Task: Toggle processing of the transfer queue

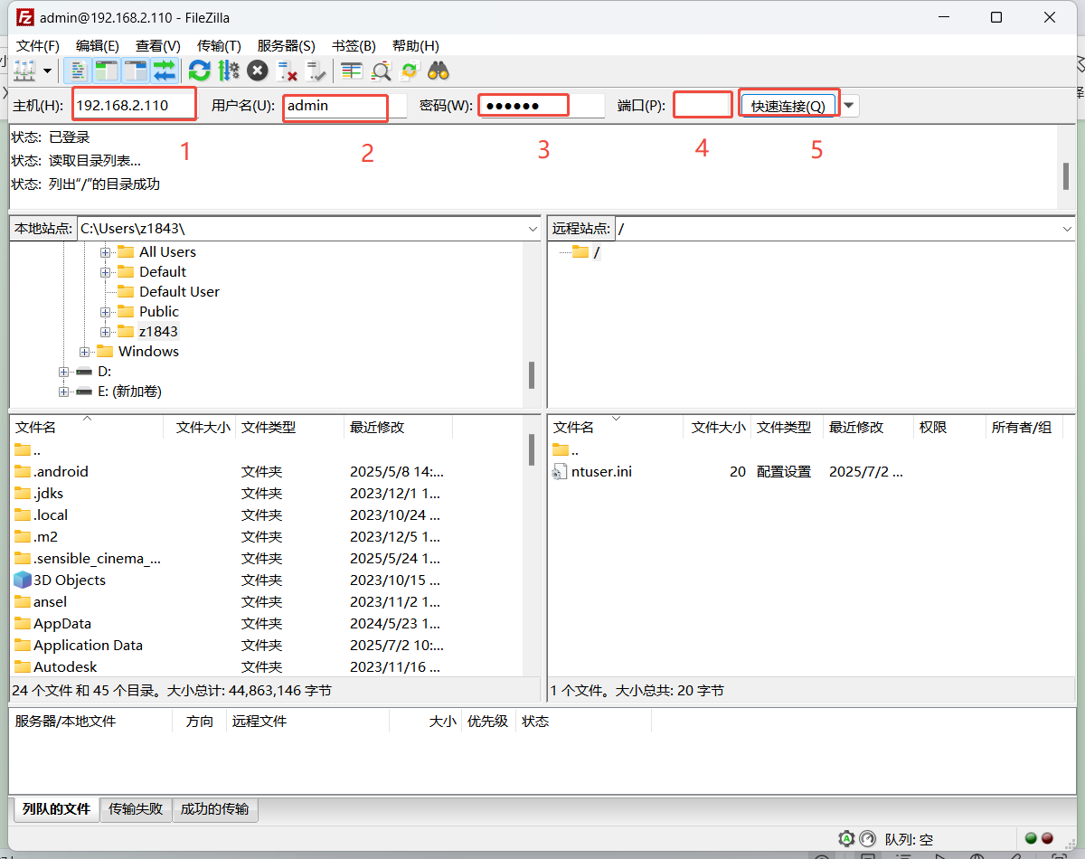Action: pyautogui.click(x=228, y=71)
